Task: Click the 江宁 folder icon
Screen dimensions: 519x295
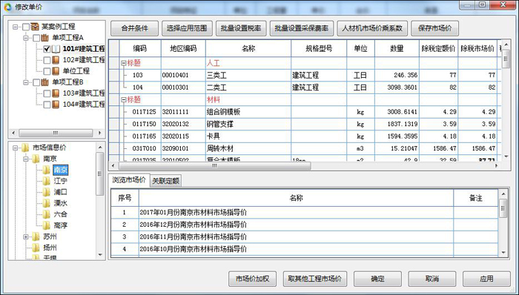Action: [x=47, y=181]
